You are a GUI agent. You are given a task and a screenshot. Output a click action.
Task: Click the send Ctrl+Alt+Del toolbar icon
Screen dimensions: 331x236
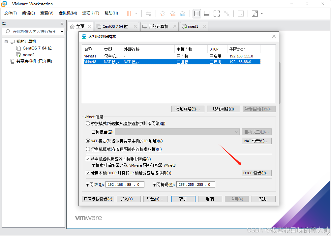149,14
